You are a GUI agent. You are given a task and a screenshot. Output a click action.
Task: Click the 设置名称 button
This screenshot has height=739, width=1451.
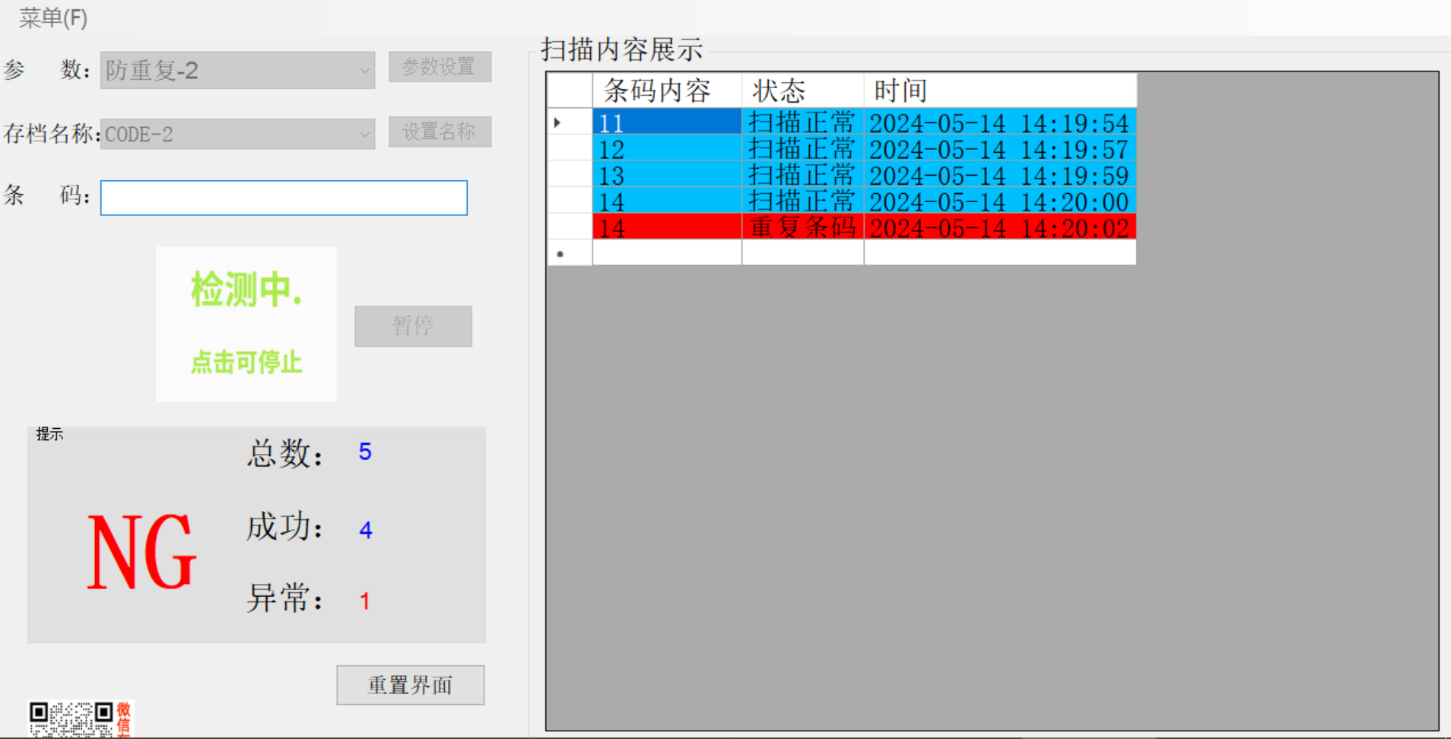[440, 132]
